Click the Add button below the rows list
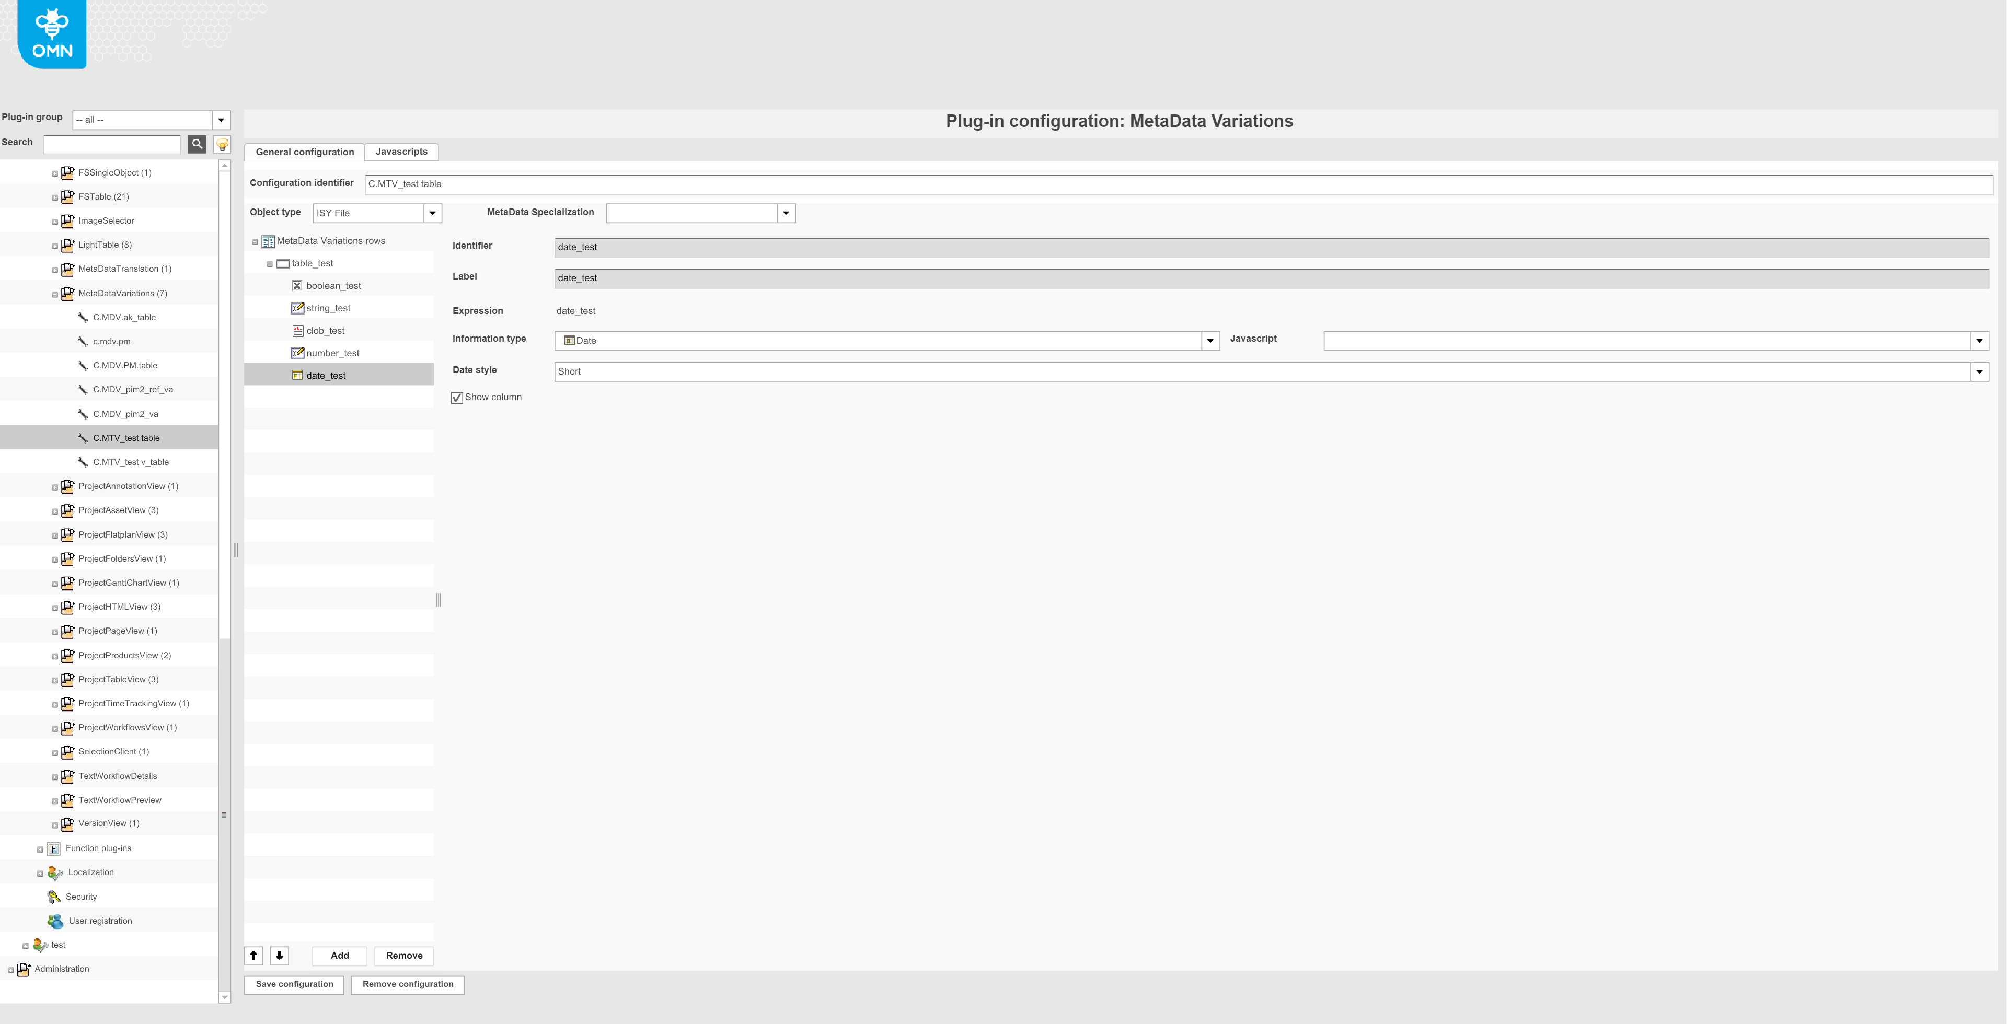 coord(339,956)
